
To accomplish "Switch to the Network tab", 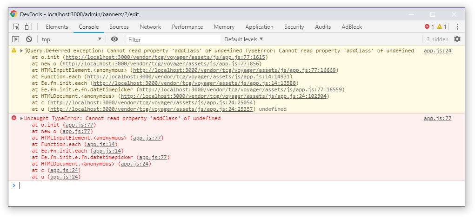I will click(x=150, y=27).
